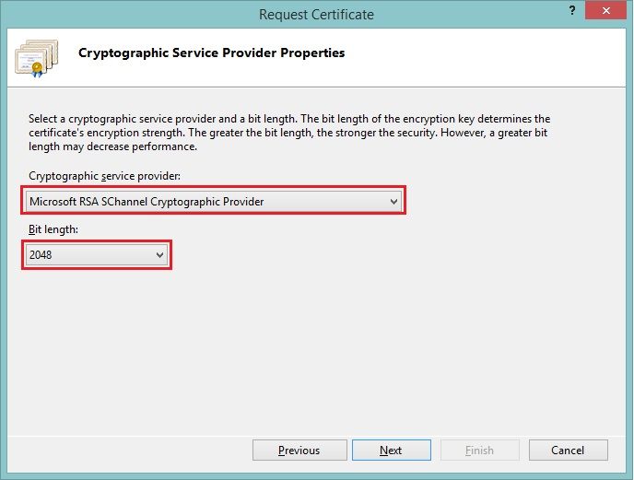Viewport: 634px width, 480px height.
Task: Go back with the Previous button
Action: [x=299, y=451]
